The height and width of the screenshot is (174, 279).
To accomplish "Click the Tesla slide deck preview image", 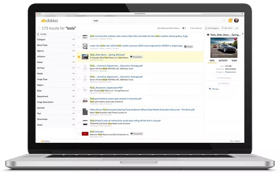I will 224,47.
